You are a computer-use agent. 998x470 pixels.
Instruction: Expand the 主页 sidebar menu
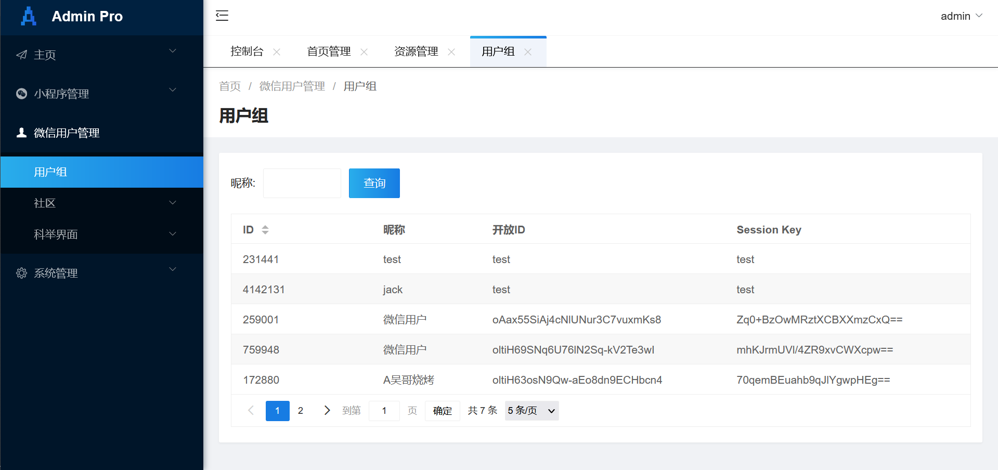[102, 55]
